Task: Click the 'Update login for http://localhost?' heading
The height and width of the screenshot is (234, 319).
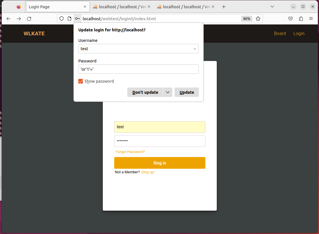Action: pyautogui.click(x=112, y=30)
